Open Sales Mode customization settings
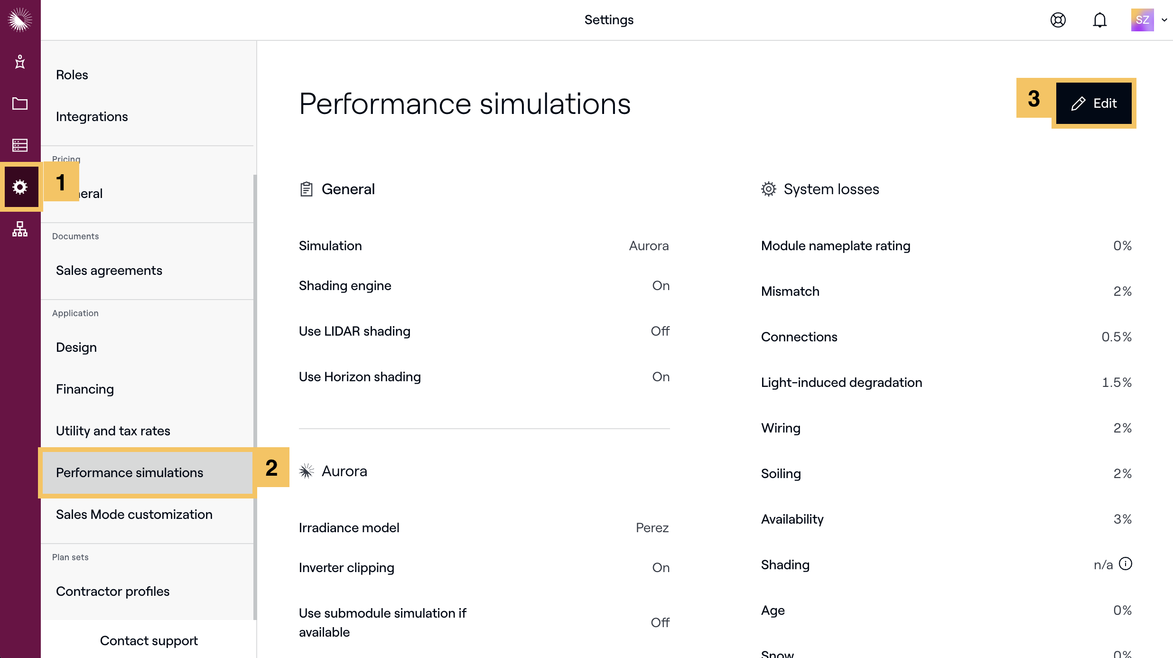Screen dimensions: 1173x658 coord(134,514)
